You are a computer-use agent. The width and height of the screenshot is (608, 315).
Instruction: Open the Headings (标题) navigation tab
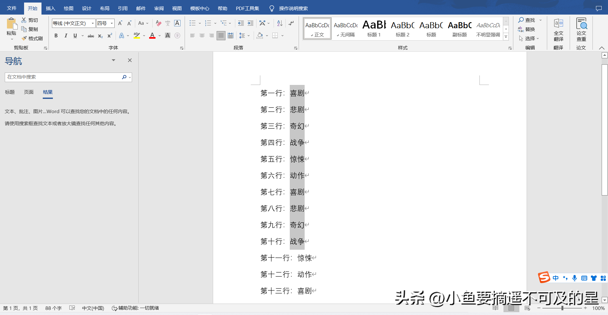coord(10,92)
